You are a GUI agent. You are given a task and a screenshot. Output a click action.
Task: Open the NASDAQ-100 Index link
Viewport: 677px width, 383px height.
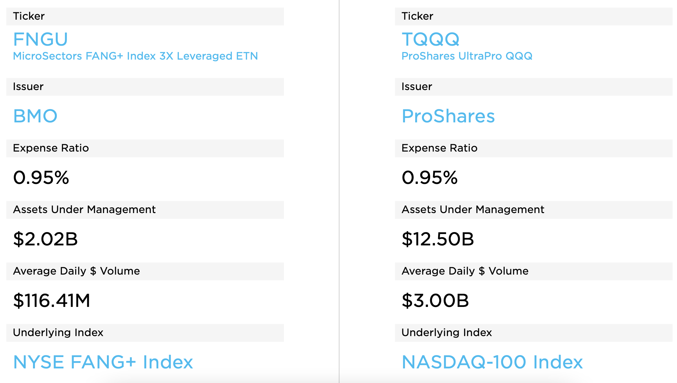click(x=492, y=362)
